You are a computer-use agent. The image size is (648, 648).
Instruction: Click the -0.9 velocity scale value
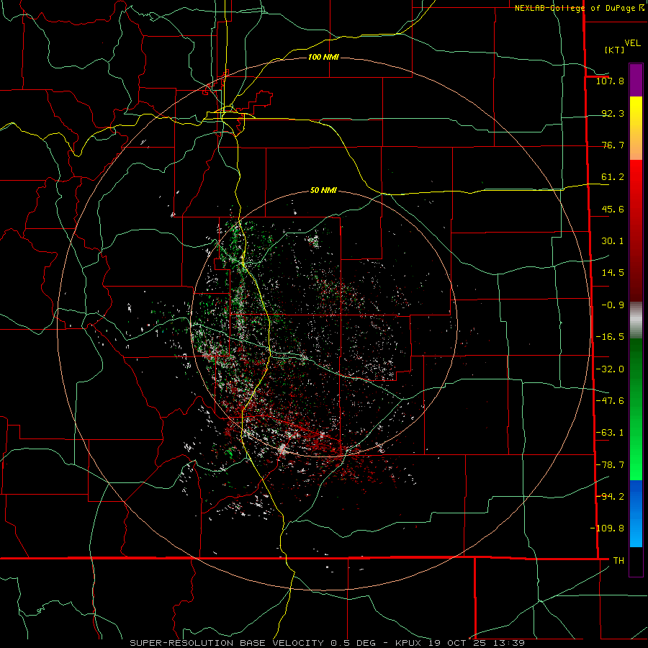point(613,305)
